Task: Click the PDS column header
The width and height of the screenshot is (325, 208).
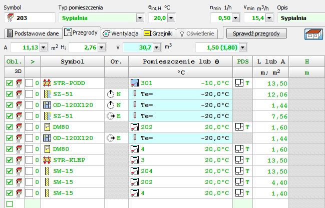Action: tap(242, 61)
